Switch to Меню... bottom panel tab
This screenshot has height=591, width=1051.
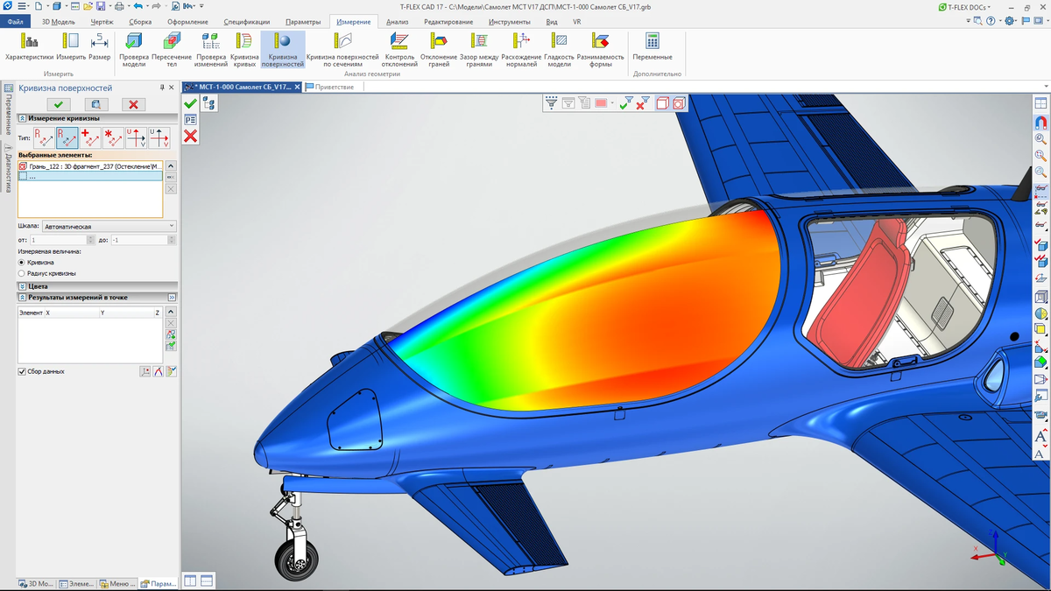tap(116, 583)
